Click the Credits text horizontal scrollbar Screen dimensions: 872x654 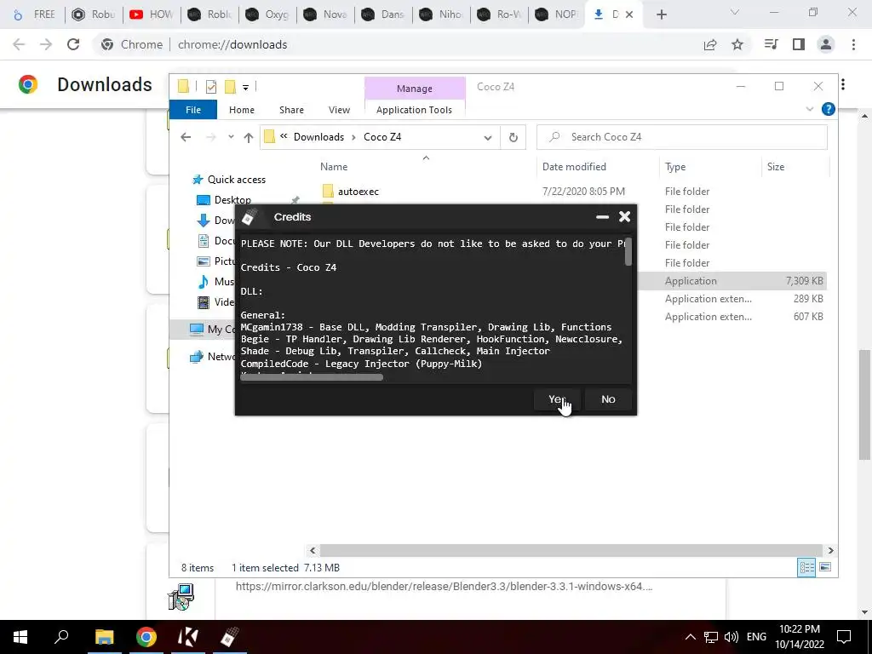pos(312,377)
